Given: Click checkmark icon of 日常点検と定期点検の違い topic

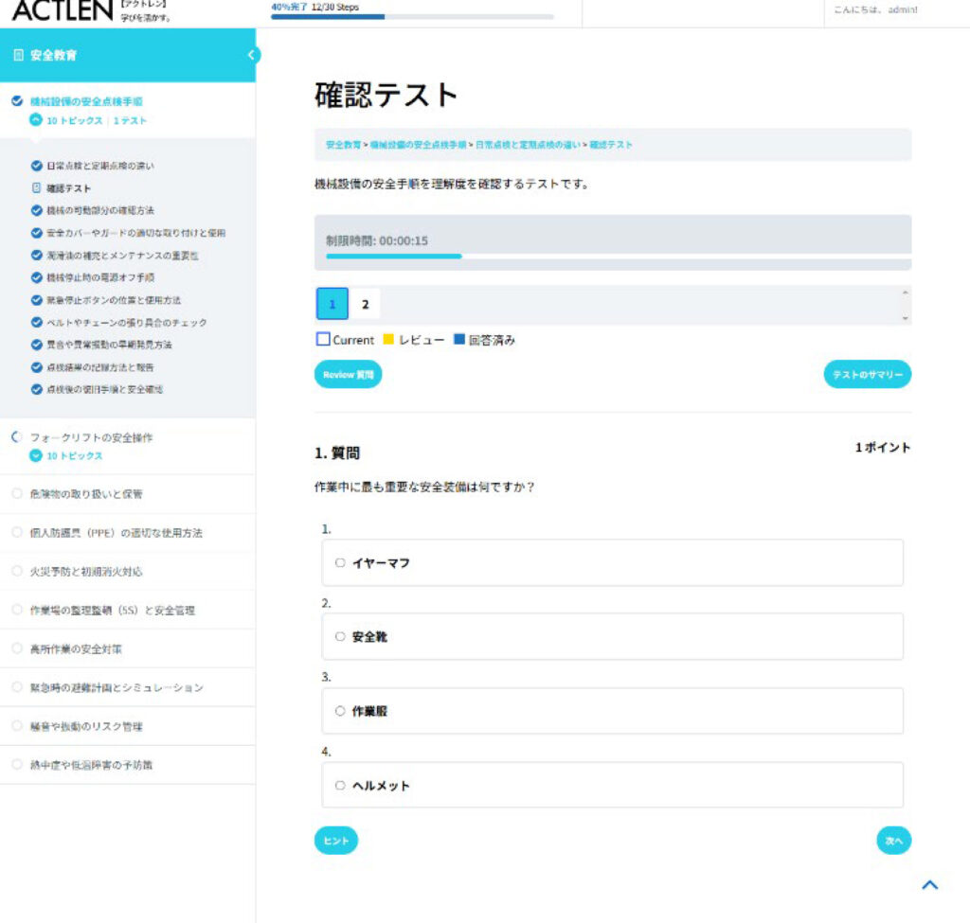Looking at the screenshot, I should click(x=37, y=166).
